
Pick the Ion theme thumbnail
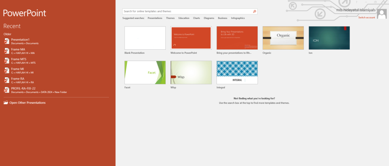tap(329, 38)
